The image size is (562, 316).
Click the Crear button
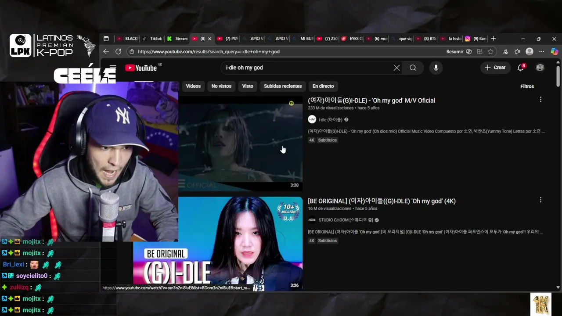[495, 68]
